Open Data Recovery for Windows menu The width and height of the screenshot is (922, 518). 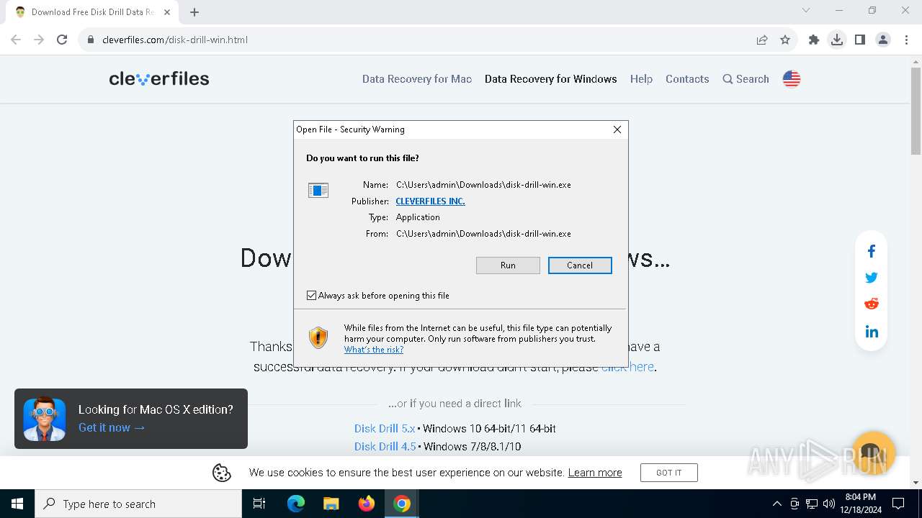coord(551,79)
